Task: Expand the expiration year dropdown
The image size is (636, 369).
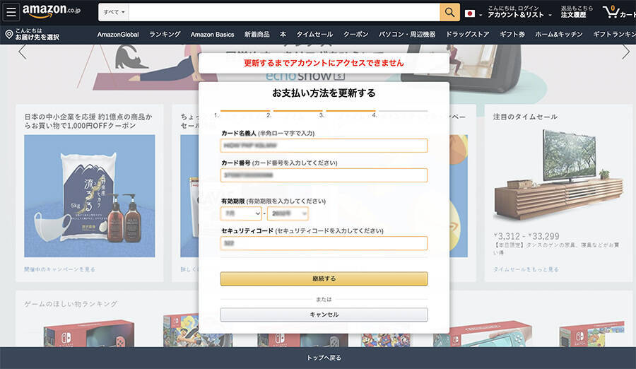Action: [288, 213]
